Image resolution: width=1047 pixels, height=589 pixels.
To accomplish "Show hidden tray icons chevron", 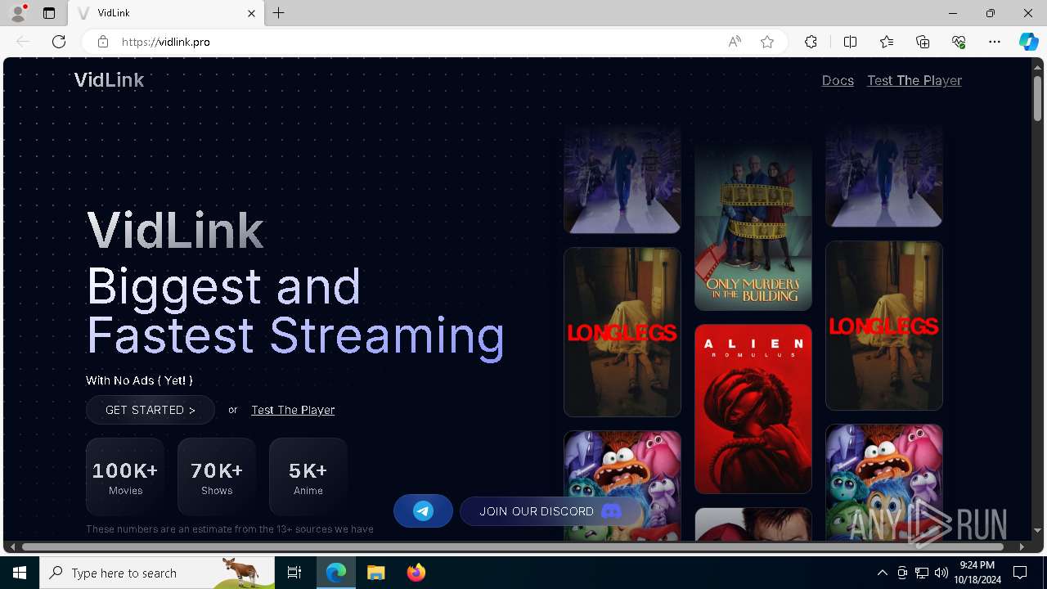I will (882, 573).
